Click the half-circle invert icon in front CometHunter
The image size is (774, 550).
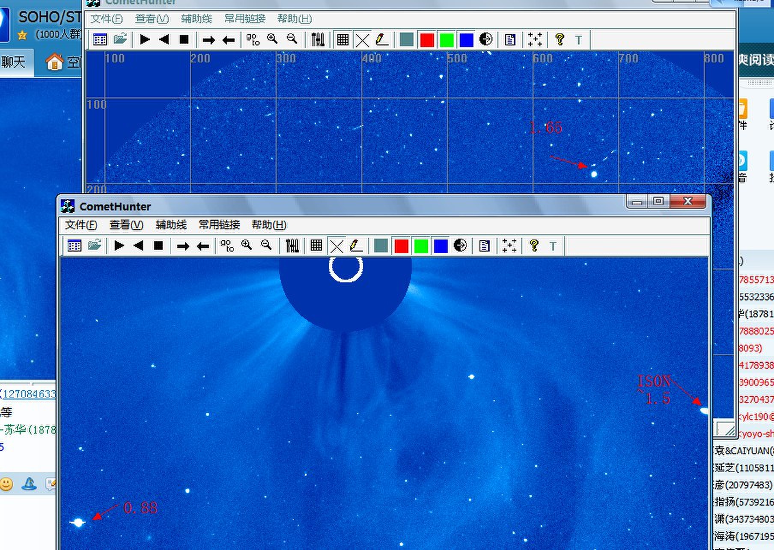[x=460, y=245]
